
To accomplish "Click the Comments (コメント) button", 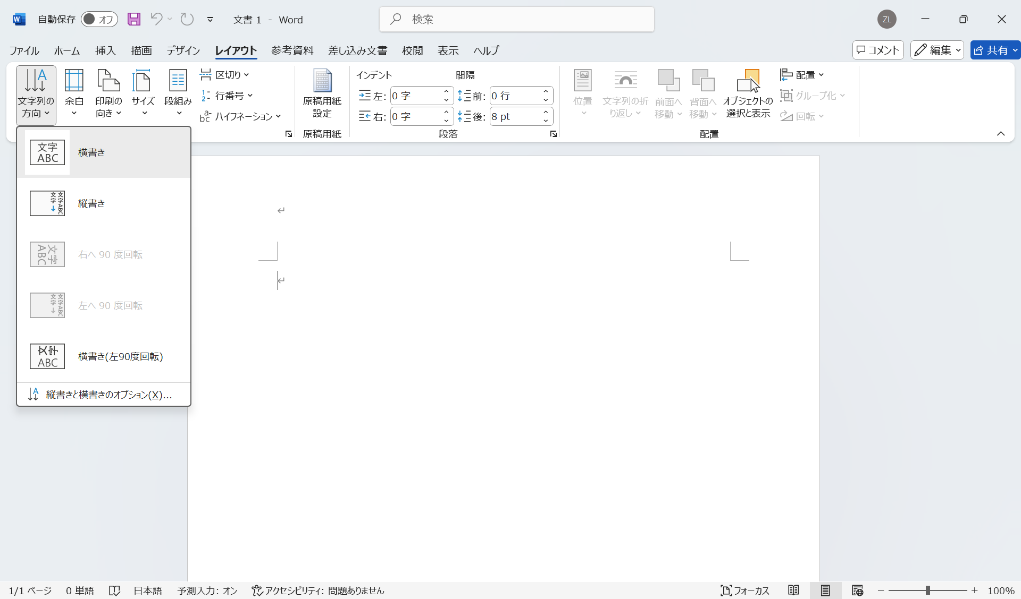I will click(878, 50).
